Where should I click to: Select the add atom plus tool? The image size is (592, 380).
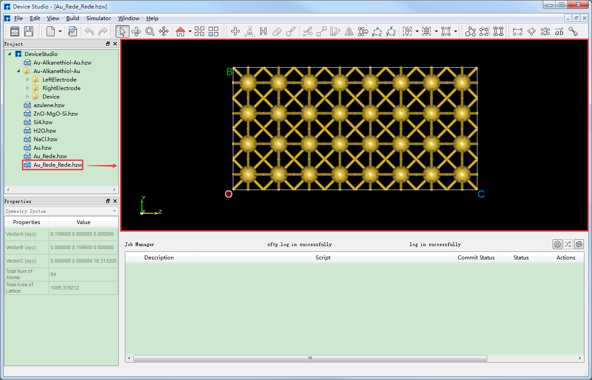point(235,31)
